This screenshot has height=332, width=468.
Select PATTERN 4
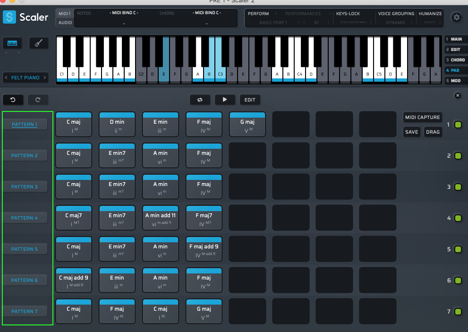coord(25,218)
